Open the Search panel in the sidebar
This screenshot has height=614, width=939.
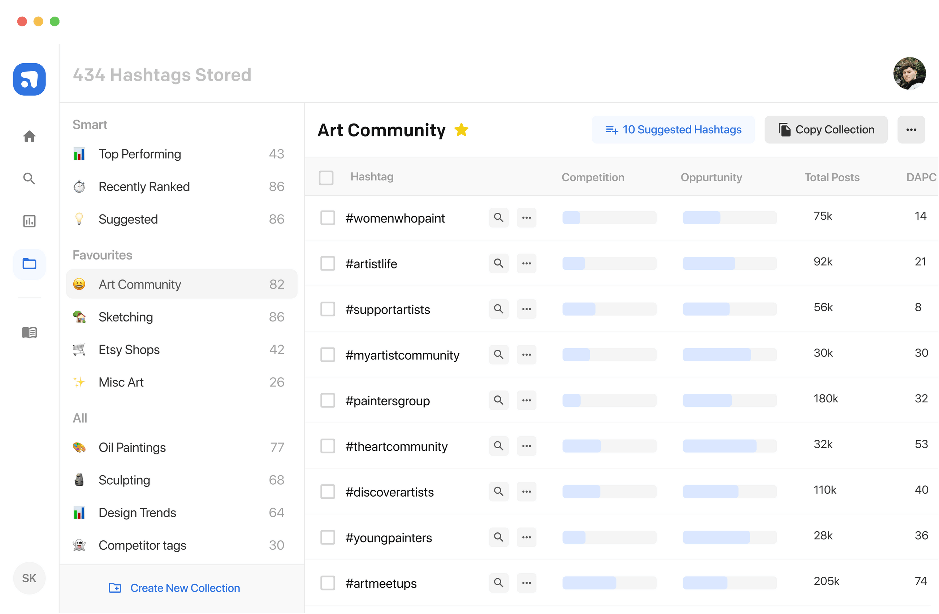[29, 178]
